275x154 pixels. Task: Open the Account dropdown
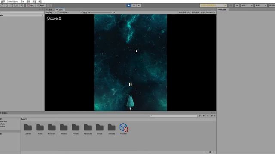pyautogui.click(x=247, y=6)
